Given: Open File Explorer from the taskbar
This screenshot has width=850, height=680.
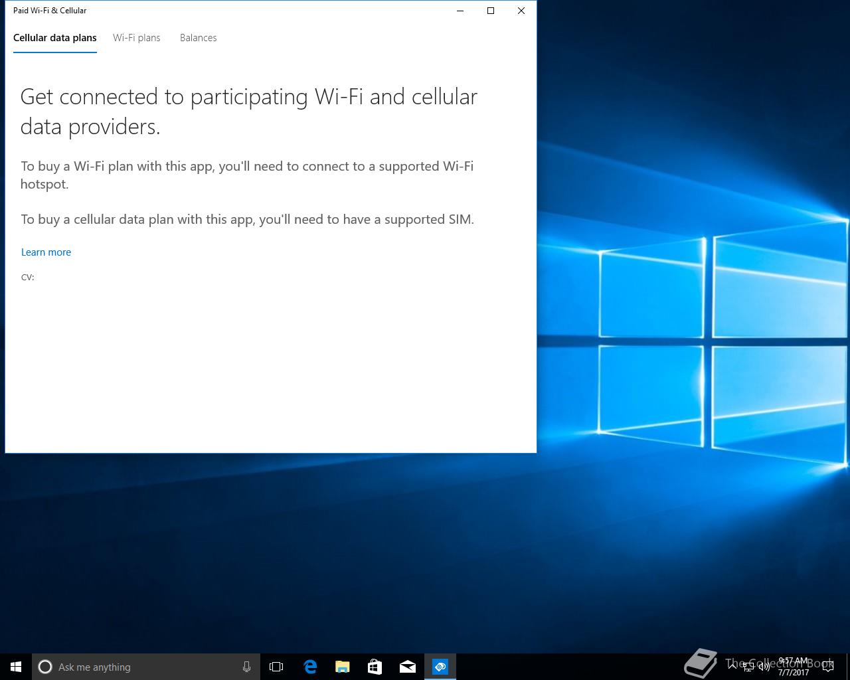Looking at the screenshot, I should 342,667.
